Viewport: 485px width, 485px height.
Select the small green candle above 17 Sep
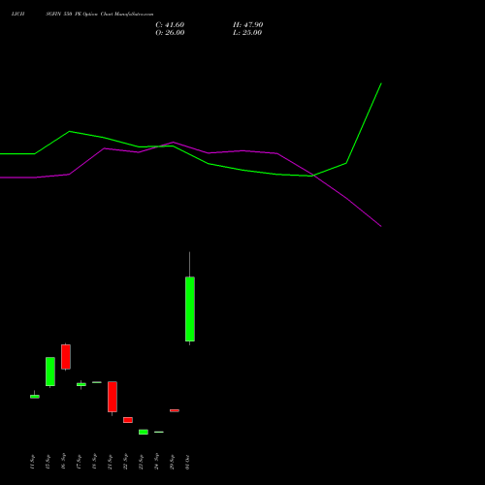pyautogui.click(x=81, y=384)
